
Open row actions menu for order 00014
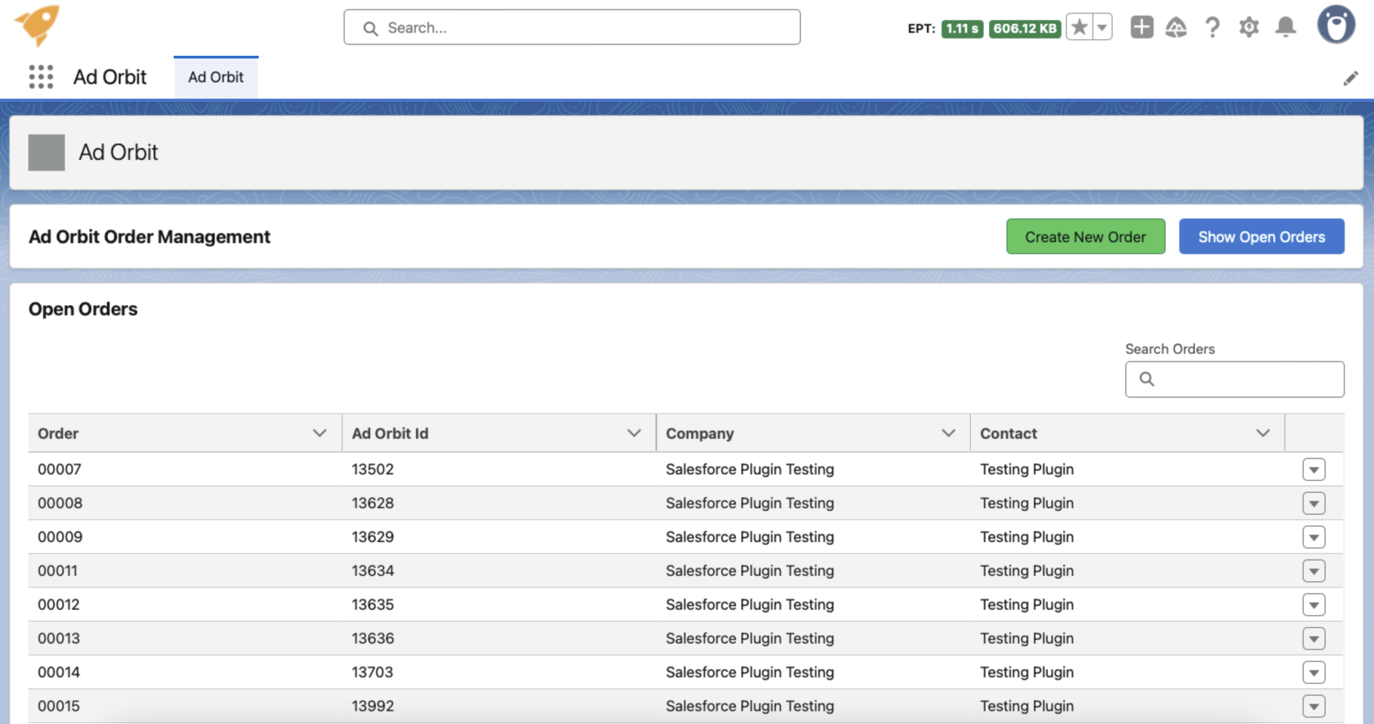coord(1313,672)
